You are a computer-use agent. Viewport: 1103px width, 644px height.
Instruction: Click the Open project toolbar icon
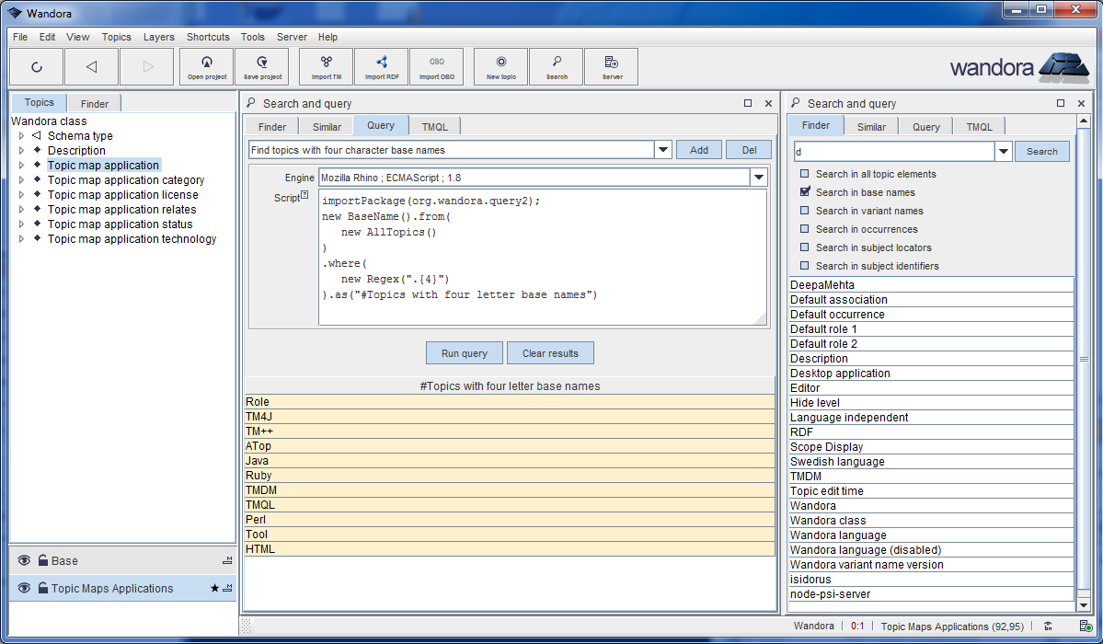207,66
